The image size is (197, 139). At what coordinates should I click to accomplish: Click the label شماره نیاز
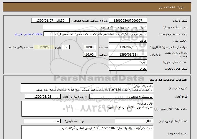[180, 21]
